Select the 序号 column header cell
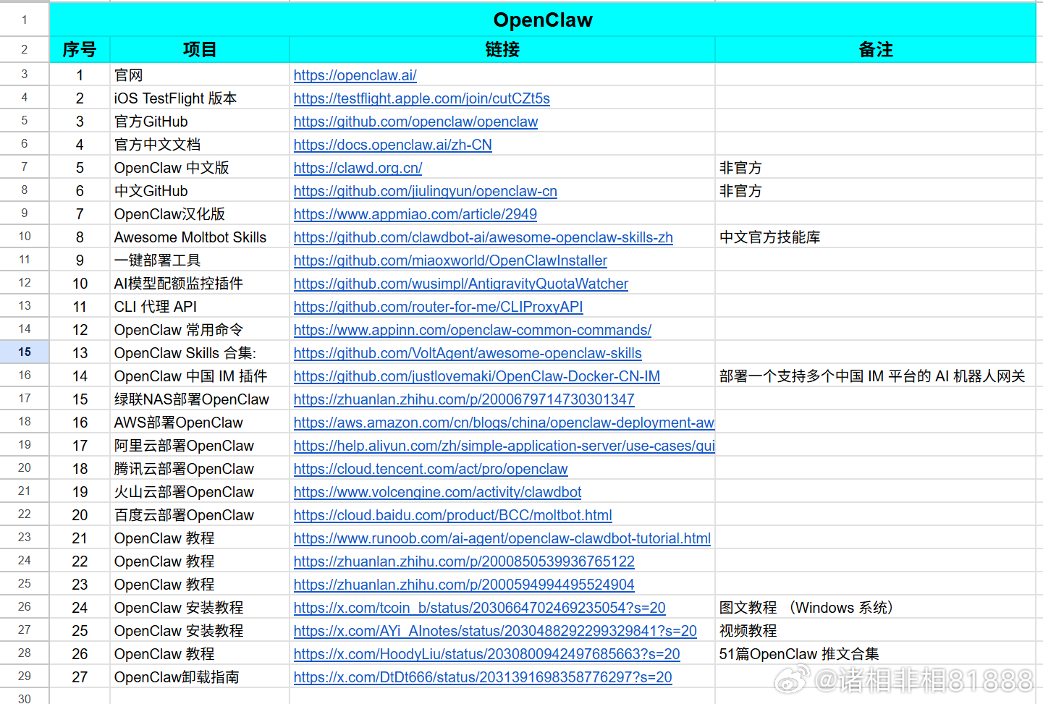Screen dimensions: 1043x704 point(80,49)
